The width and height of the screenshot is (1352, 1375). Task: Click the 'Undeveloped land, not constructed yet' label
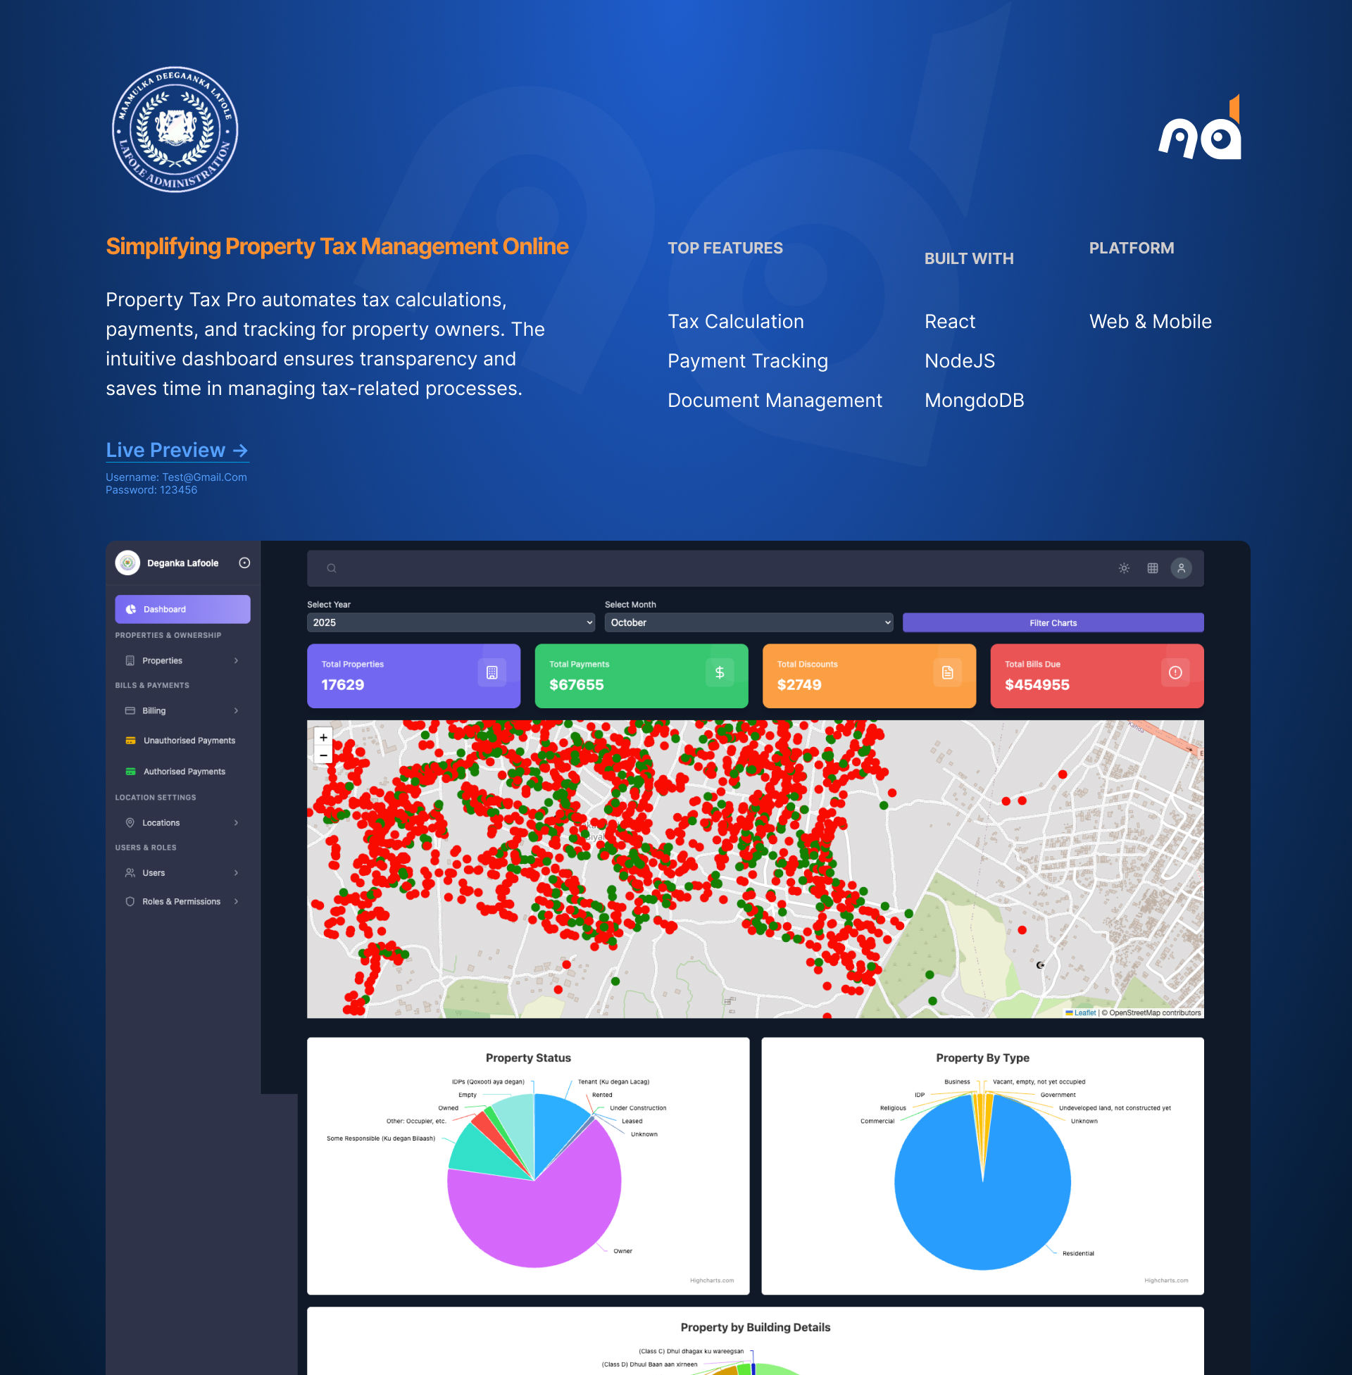coord(1115,1108)
